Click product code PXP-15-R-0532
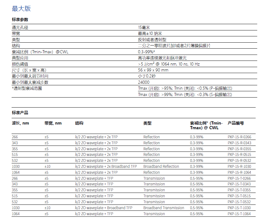266x223 pixels. point(239,161)
